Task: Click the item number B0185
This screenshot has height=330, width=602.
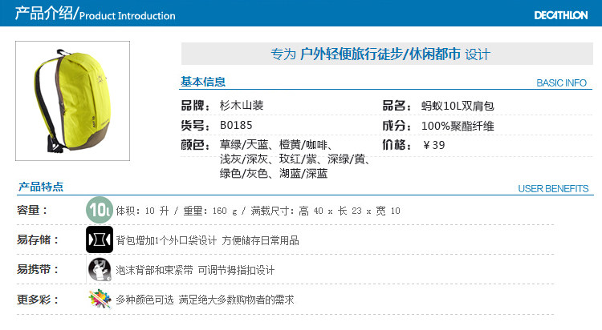Action: (x=236, y=125)
